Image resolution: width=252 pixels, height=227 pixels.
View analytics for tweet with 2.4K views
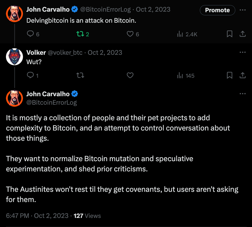[180, 34]
